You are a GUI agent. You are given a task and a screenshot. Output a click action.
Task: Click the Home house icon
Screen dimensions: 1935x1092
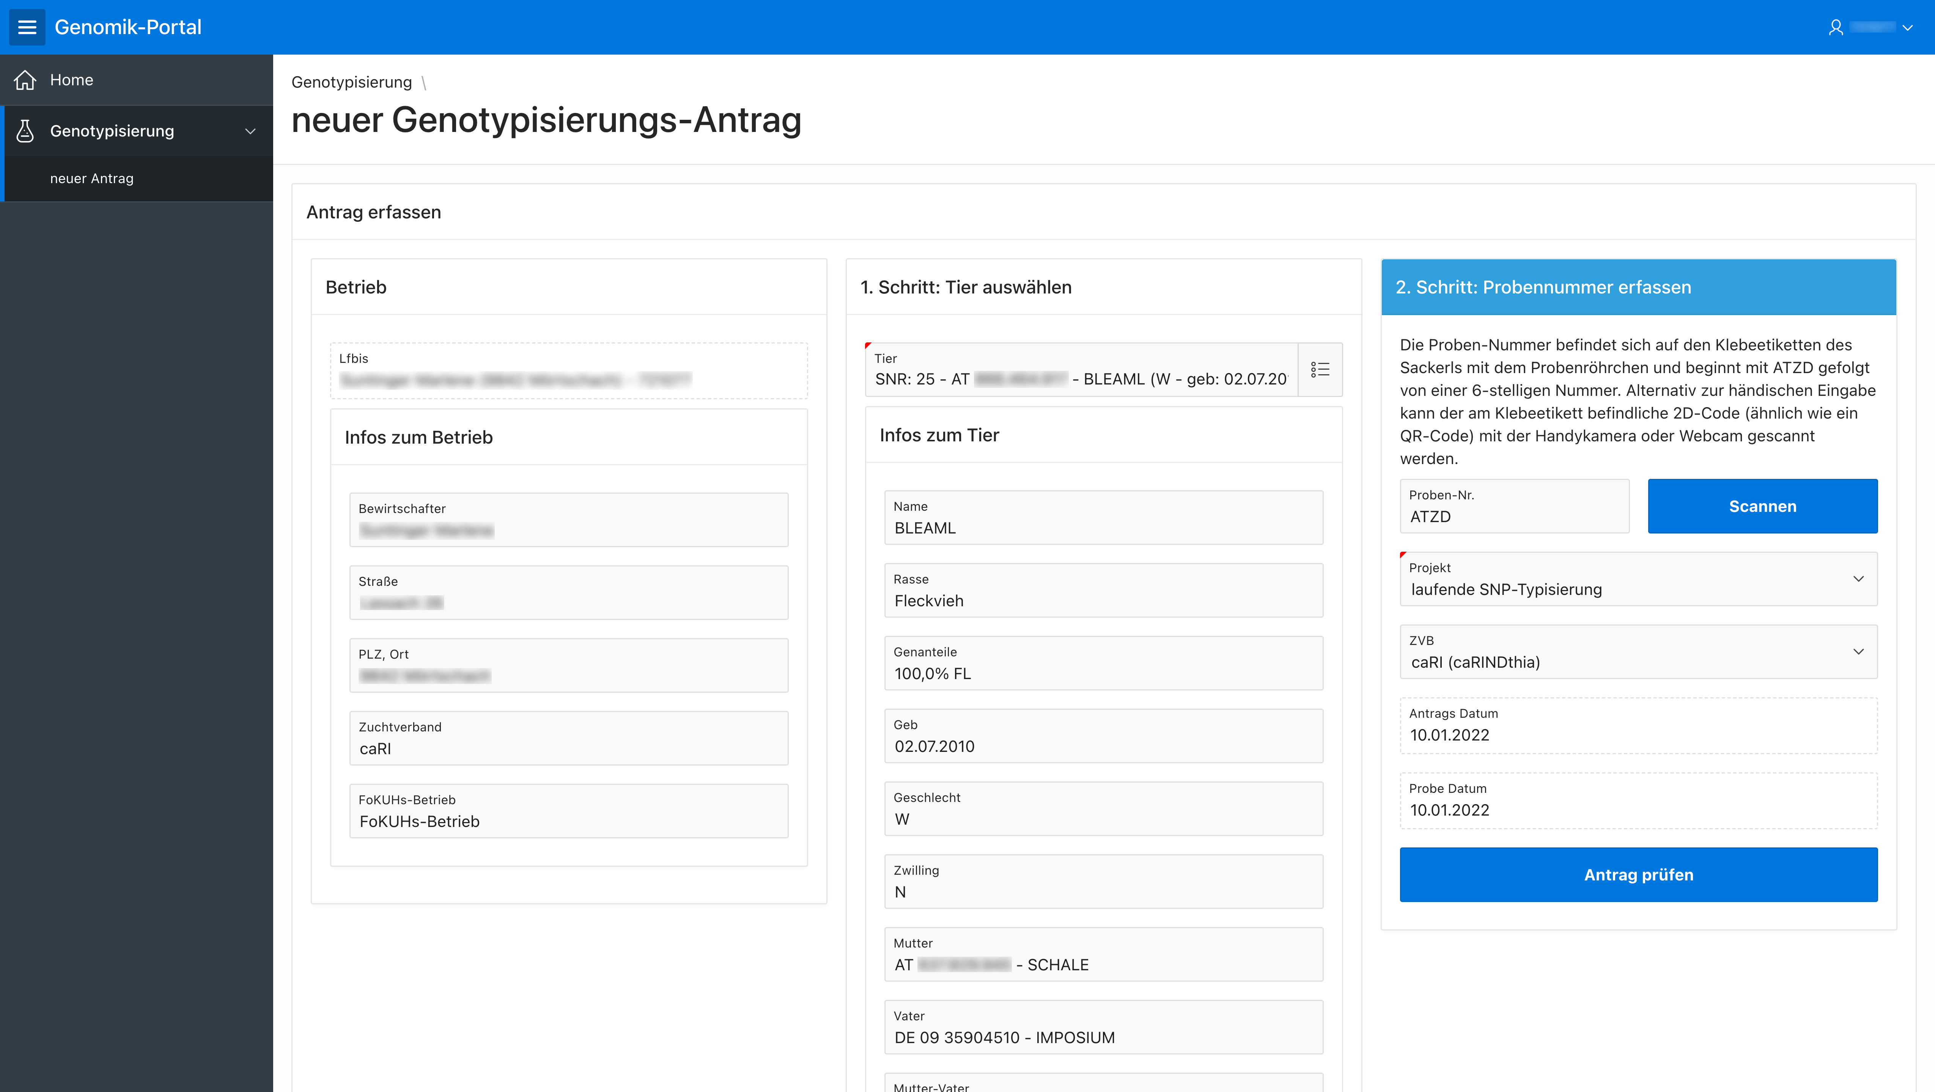pos(25,80)
